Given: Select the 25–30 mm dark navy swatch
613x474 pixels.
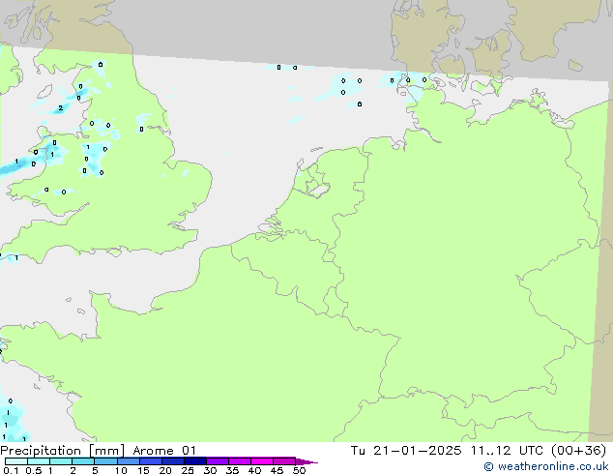Looking at the screenshot, I should pyautogui.click(x=195, y=461).
